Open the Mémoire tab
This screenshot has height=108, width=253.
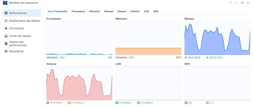coord(95,11)
